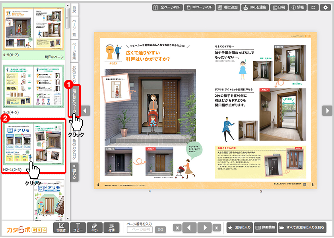Activate the ペン (pen) tool
This screenshot has width=334, height=238.
(x=95, y=227)
